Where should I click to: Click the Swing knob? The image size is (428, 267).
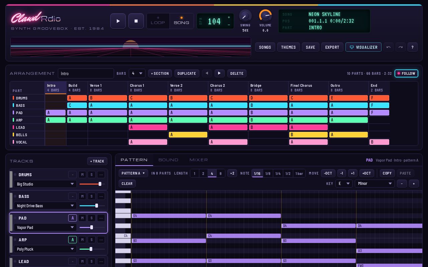[245, 16]
